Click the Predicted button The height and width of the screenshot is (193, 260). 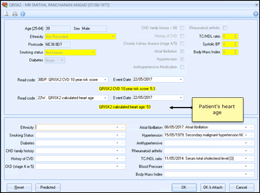coord(48,187)
